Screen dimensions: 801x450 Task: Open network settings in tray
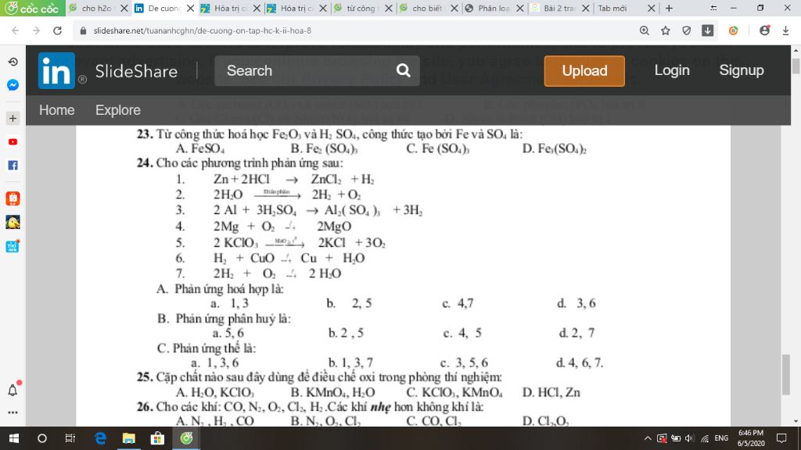coord(705,438)
